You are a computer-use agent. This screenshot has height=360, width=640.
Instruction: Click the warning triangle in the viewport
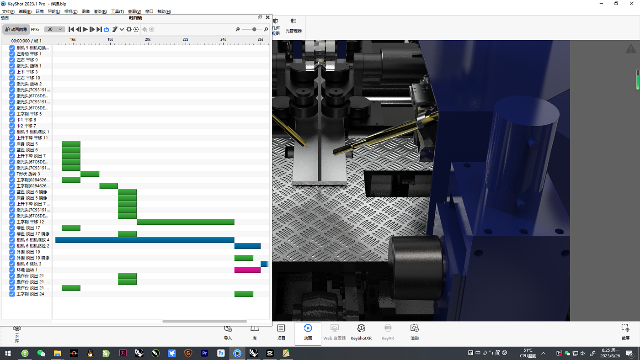[631, 48]
